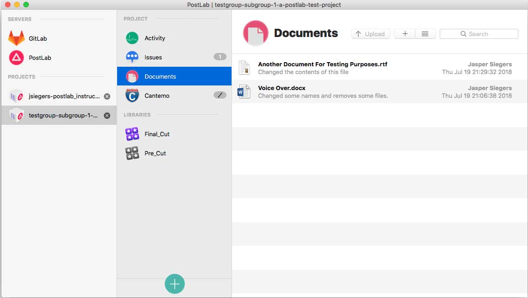
Task: Open the list view lines button
Action: click(425, 34)
